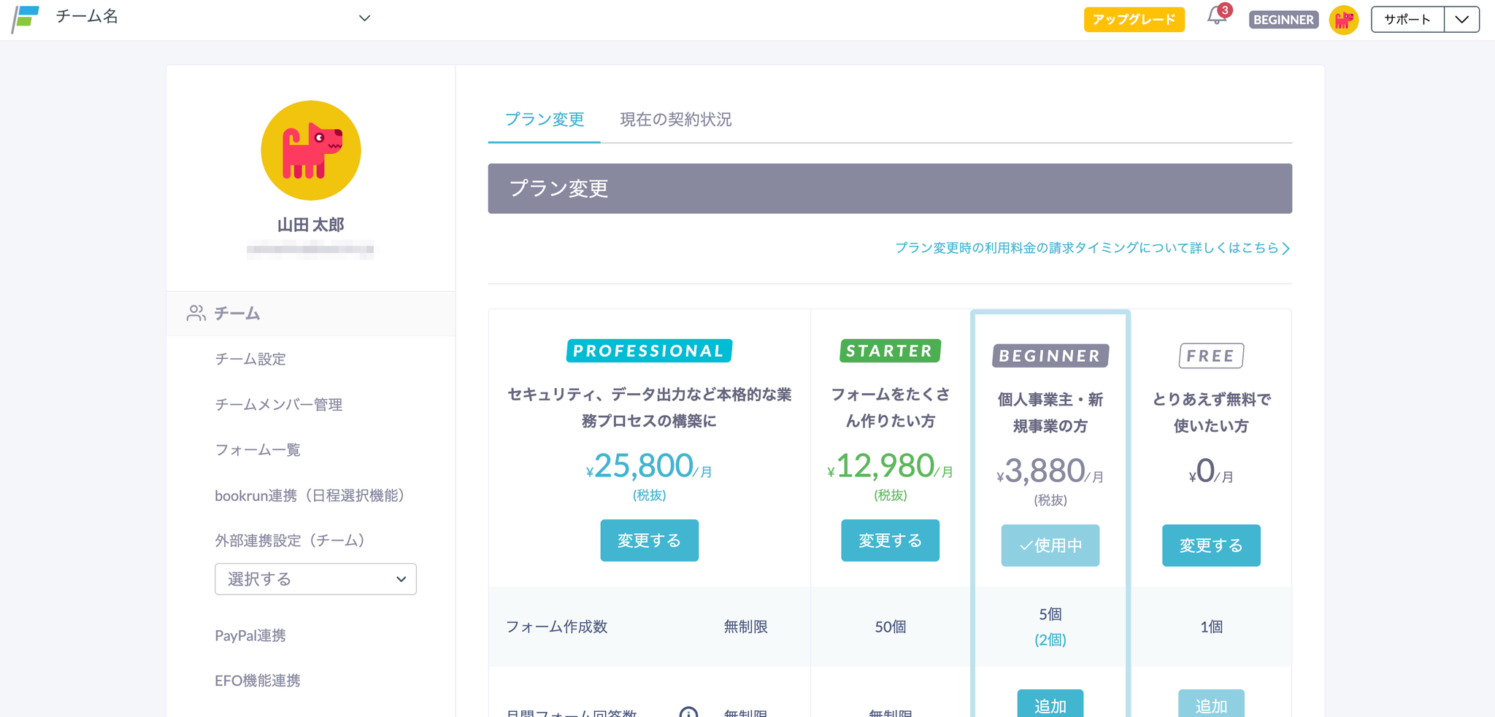
Task: Click the info icon beside monthly responses
Action: pyautogui.click(x=688, y=712)
